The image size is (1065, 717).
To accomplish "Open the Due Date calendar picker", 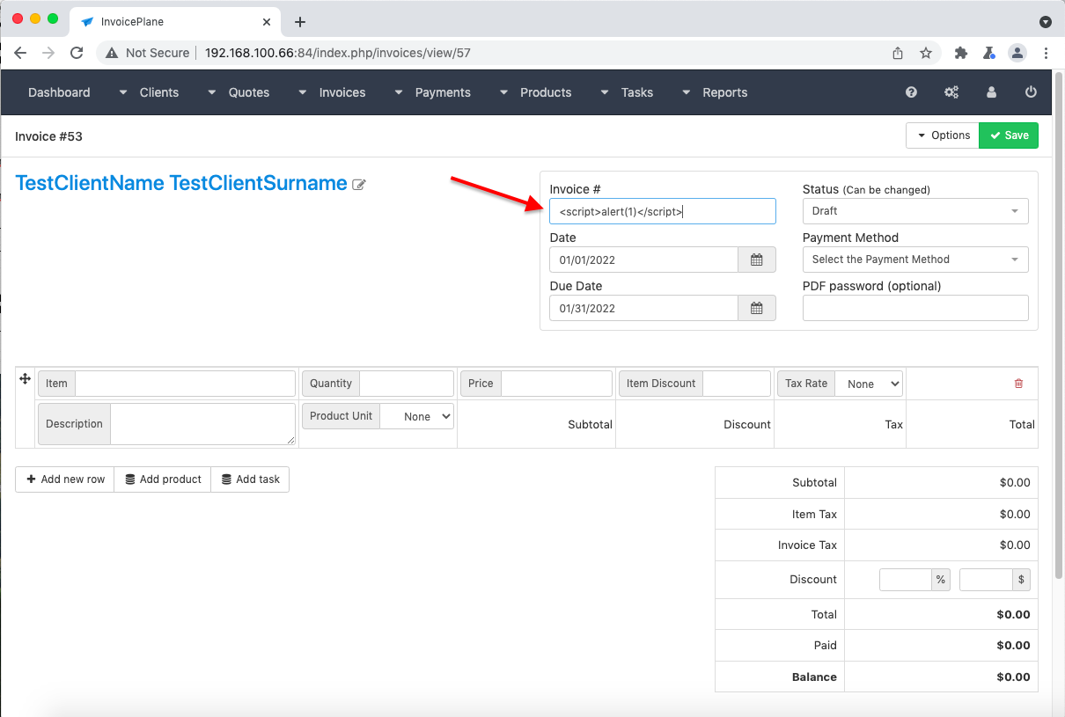I will pyautogui.click(x=757, y=308).
